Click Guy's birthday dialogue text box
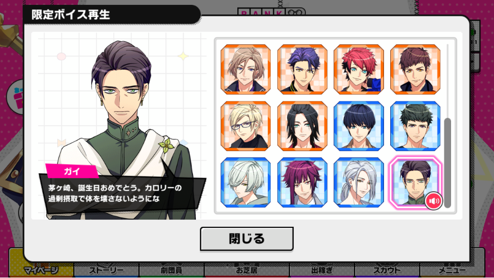This screenshot has width=494, height=278. tap(122, 194)
